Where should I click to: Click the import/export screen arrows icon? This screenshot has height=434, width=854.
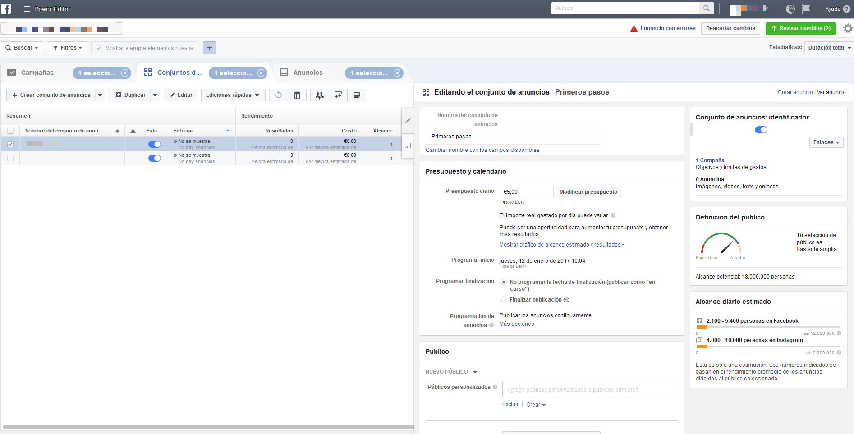point(338,95)
